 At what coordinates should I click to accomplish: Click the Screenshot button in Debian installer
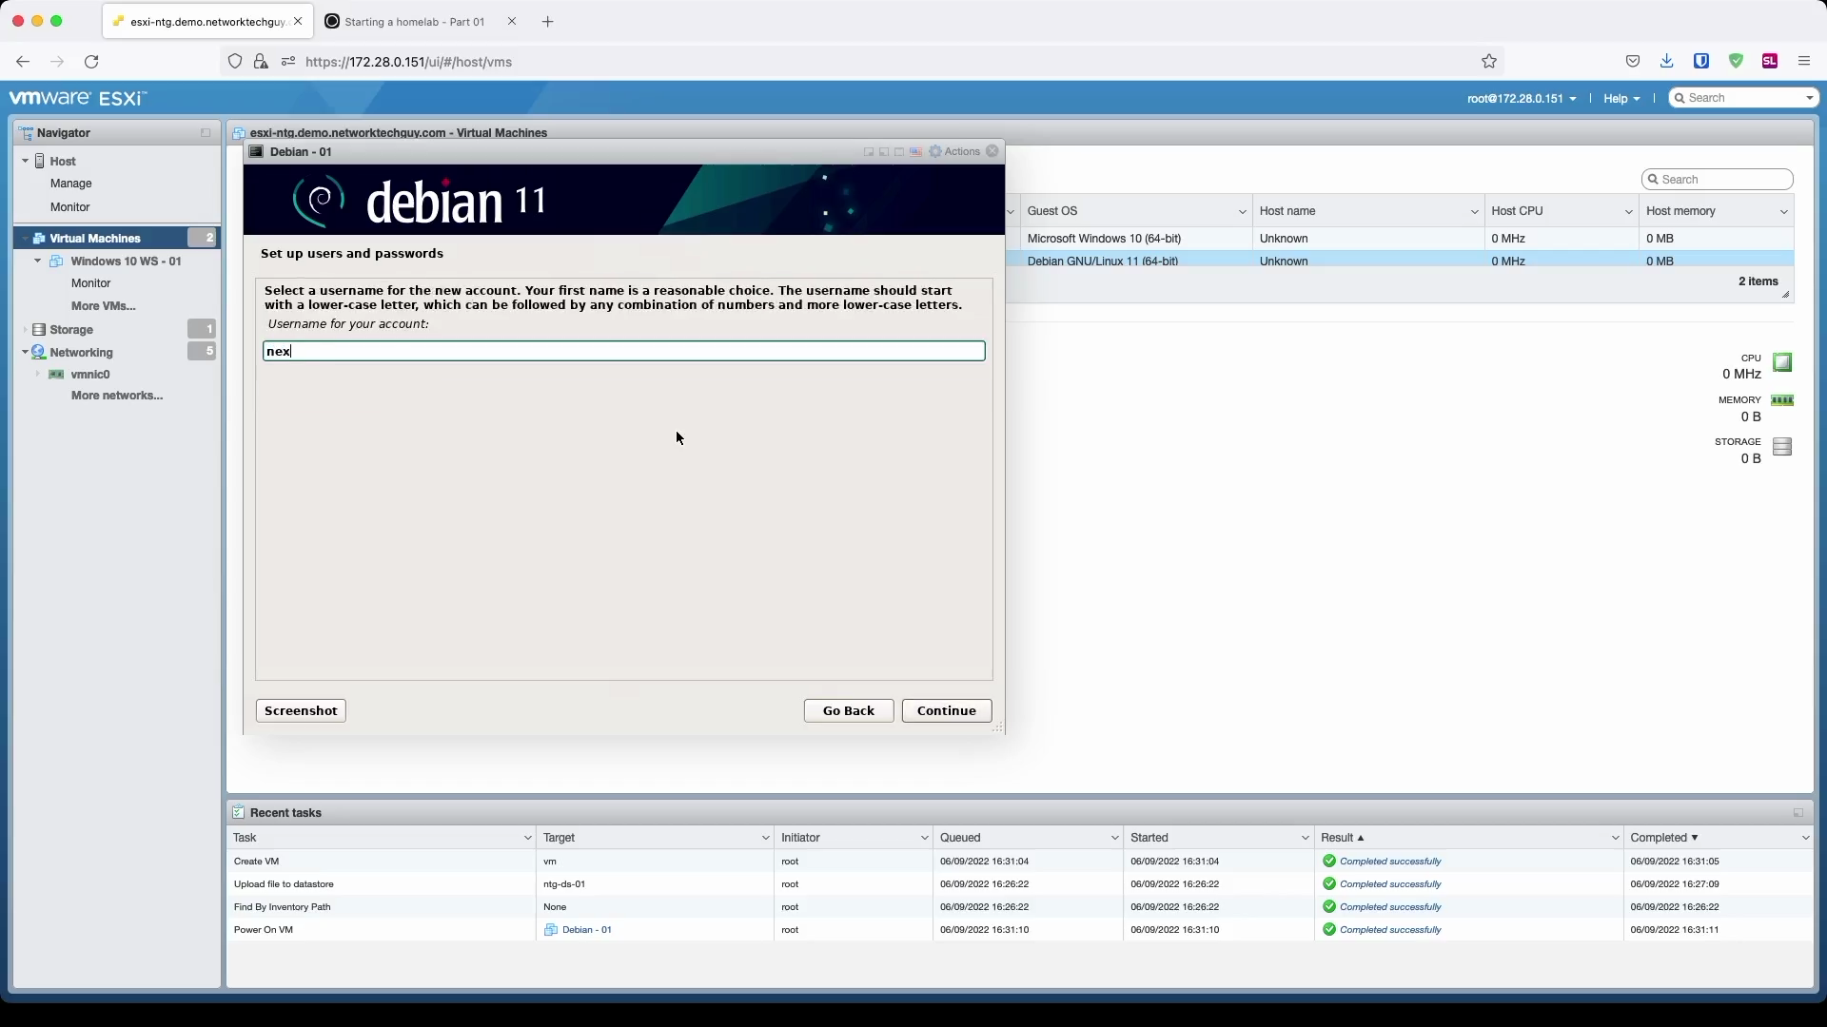(301, 711)
